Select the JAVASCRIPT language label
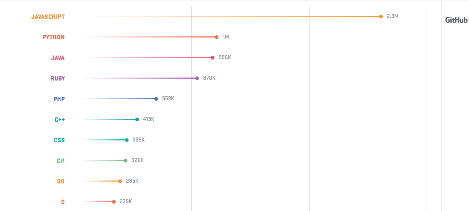 (48, 17)
